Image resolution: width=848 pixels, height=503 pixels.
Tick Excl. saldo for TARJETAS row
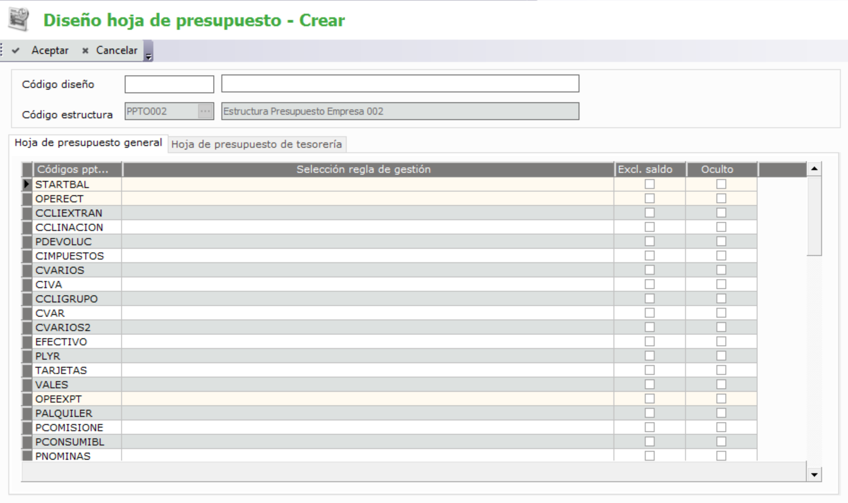pyautogui.click(x=649, y=371)
